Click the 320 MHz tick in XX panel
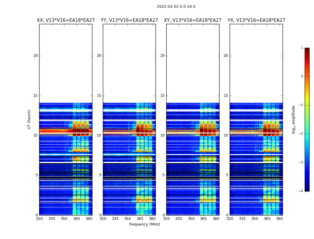314x239 pixels. pos(39,219)
